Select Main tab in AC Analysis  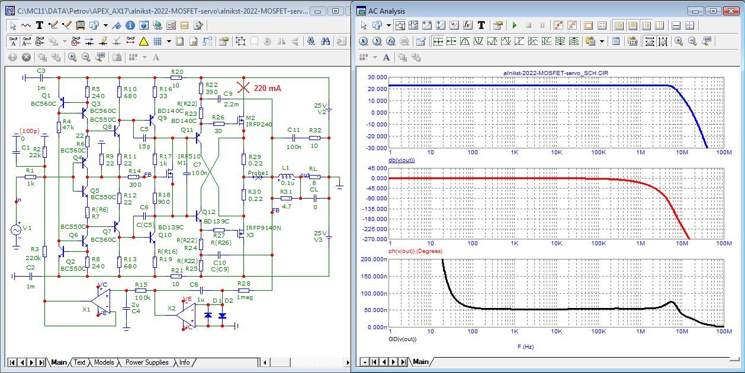(420, 362)
